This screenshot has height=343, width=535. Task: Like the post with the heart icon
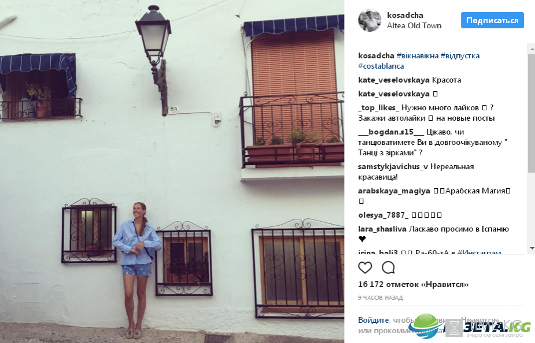coord(365,268)
